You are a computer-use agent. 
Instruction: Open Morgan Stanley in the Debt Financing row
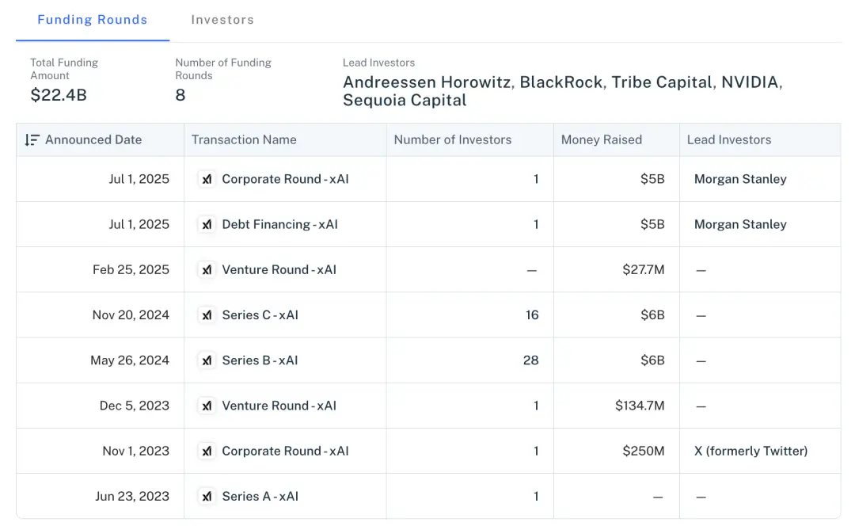click(x=740, y=225)
